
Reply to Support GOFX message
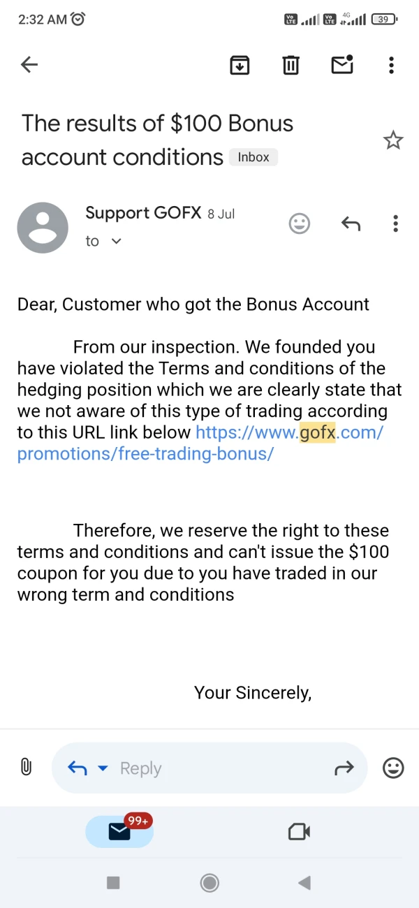[351, 224]
